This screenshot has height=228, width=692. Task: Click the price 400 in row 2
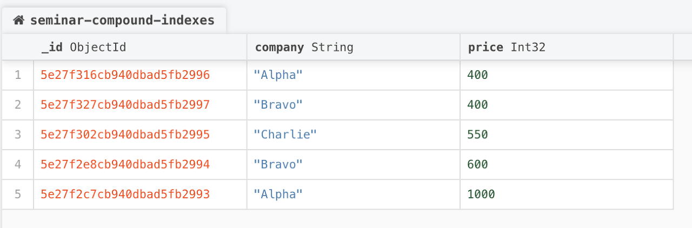pyautogui.click(x=477, y=105)
